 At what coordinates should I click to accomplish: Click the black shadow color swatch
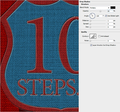click(x=113, y=8)
